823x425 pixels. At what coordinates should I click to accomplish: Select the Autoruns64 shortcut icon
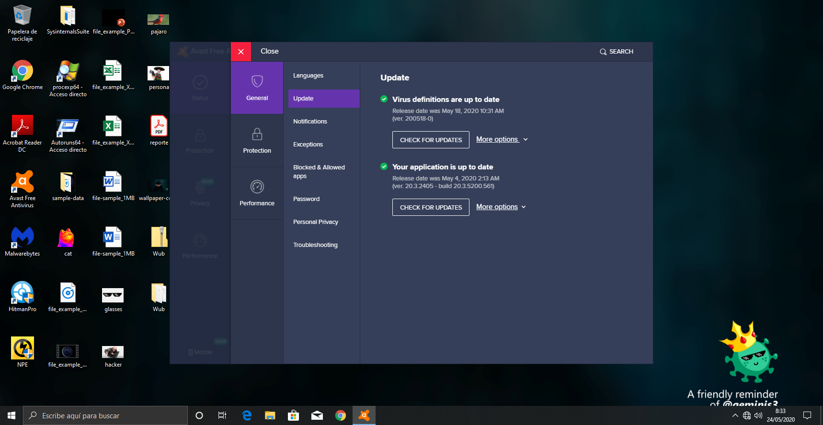[x=68, y=134]
